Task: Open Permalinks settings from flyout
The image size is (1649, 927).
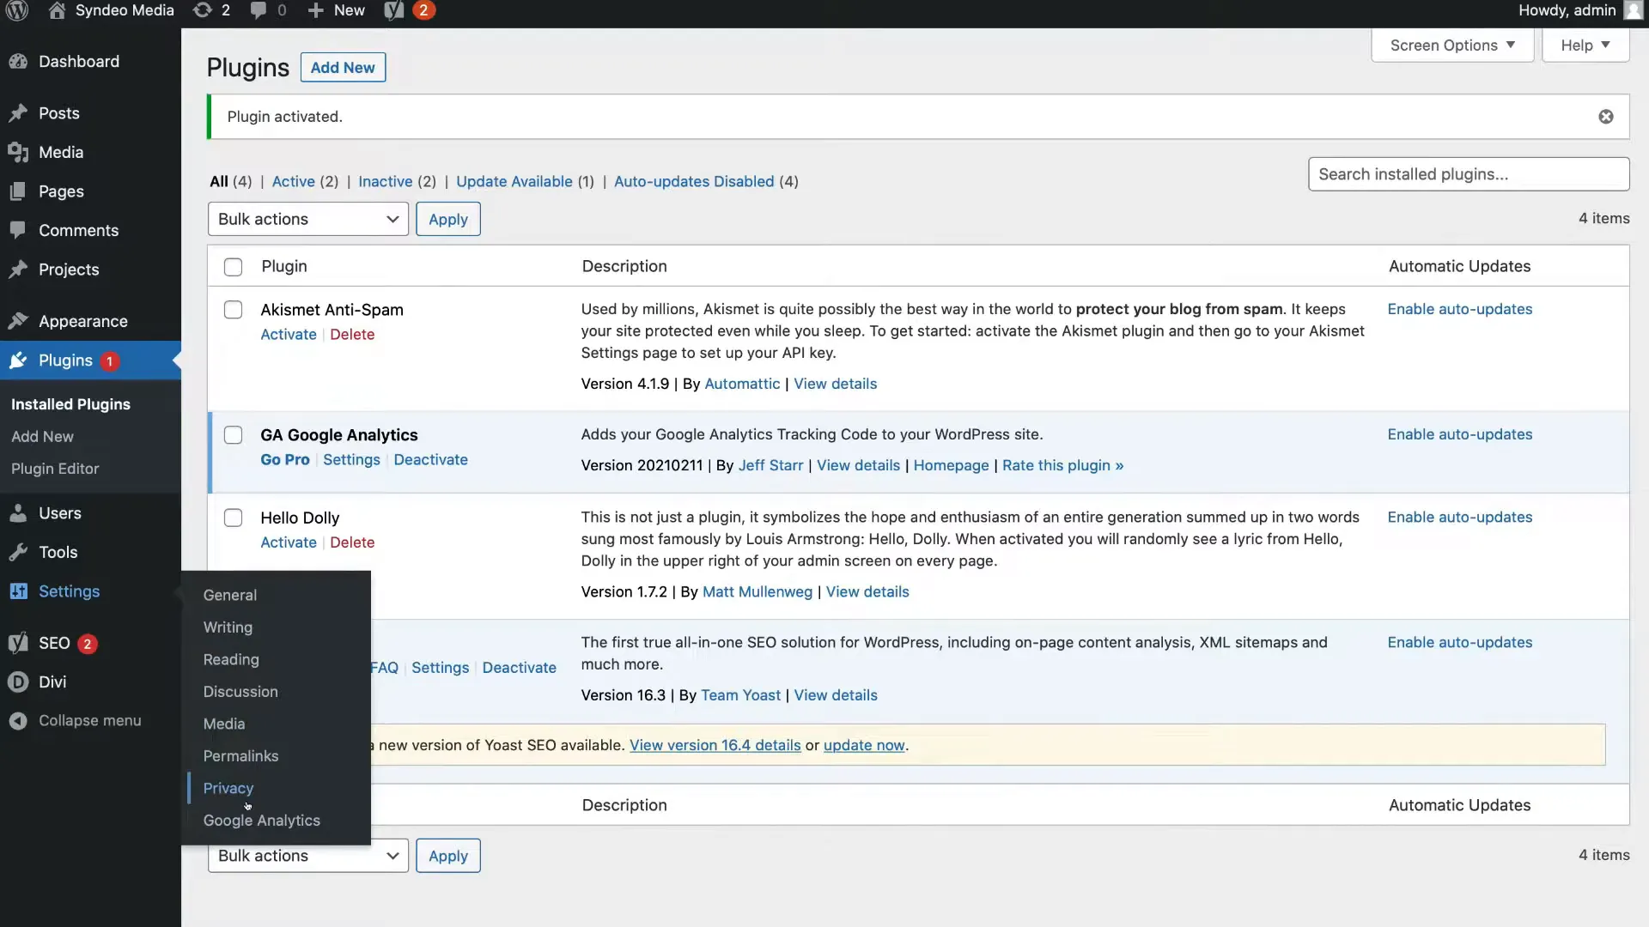Action: click(240, 756)
